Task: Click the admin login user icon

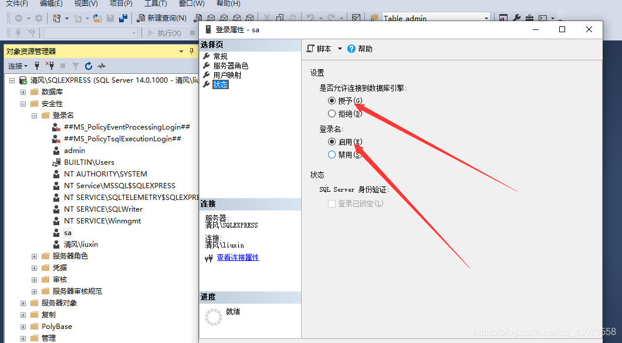Action: pos(56,151)
